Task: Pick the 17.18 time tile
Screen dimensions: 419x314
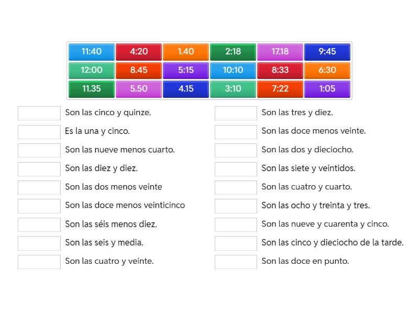Action: pyautogui.click(x=280, y=52)
